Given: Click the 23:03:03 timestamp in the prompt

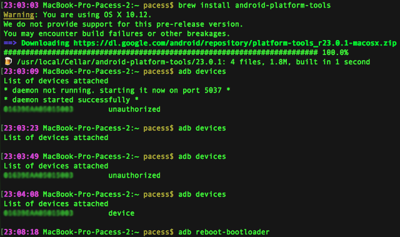Looking at the screenshot, I should point(21,6).
